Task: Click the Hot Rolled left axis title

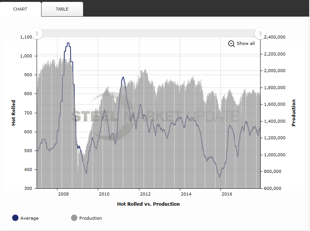Action: (14, 113)
